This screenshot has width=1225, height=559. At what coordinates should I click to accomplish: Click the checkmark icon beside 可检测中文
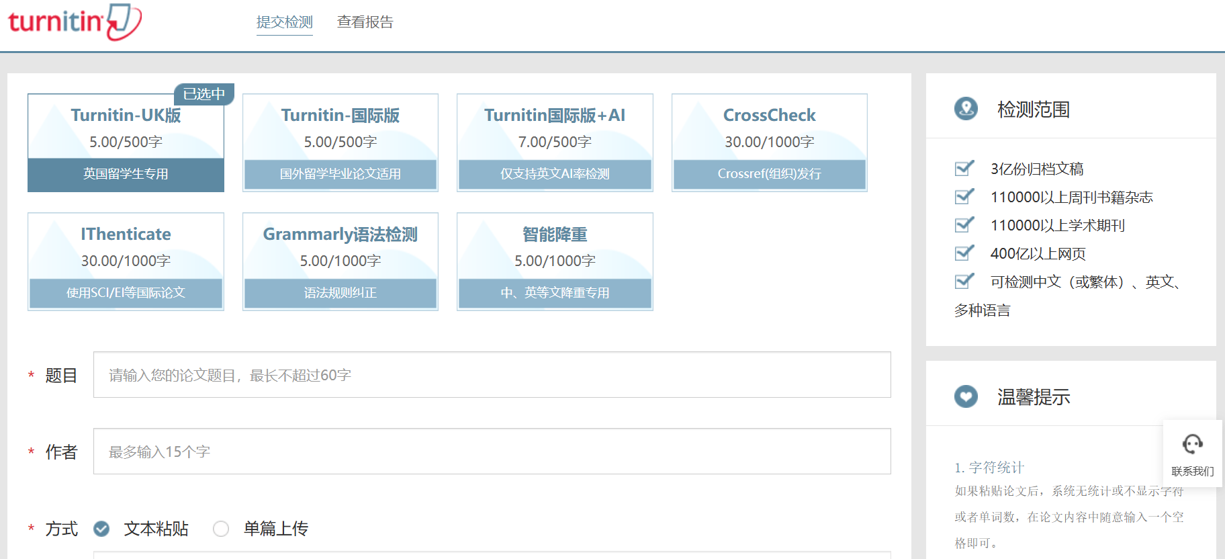964,281
